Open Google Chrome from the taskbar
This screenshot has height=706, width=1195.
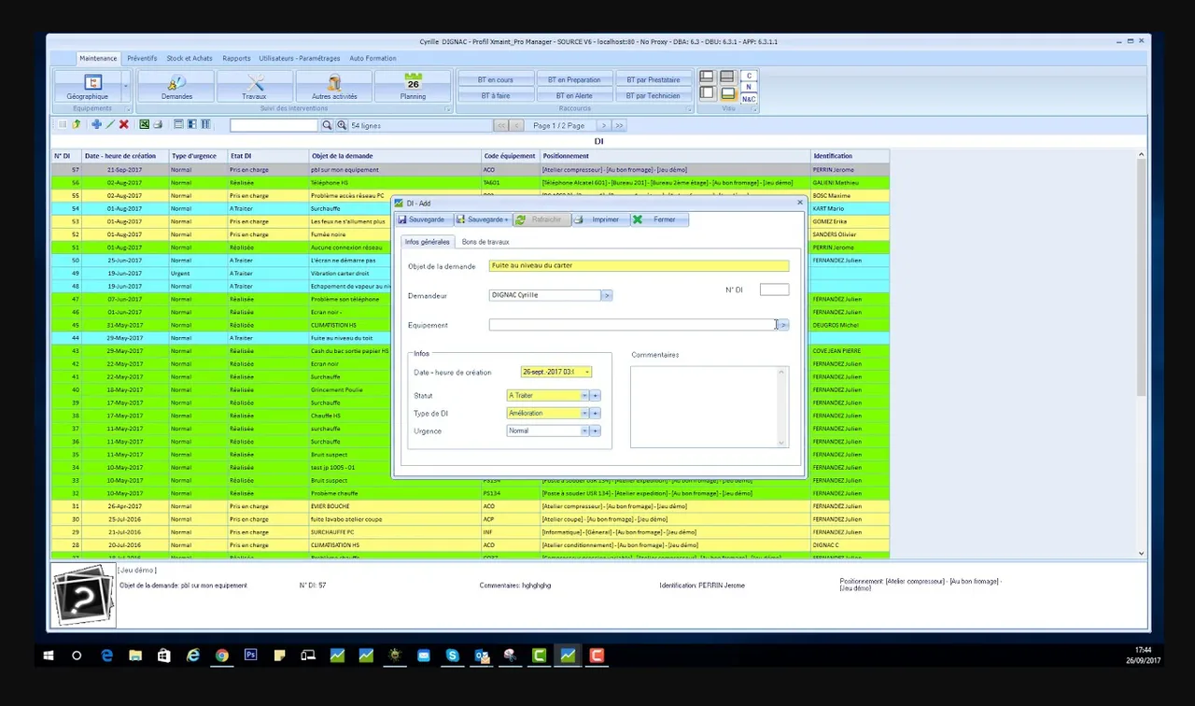tap(221, 656)
